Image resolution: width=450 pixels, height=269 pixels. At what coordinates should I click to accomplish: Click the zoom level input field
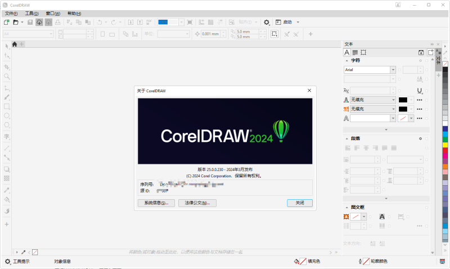click(168, 22)
